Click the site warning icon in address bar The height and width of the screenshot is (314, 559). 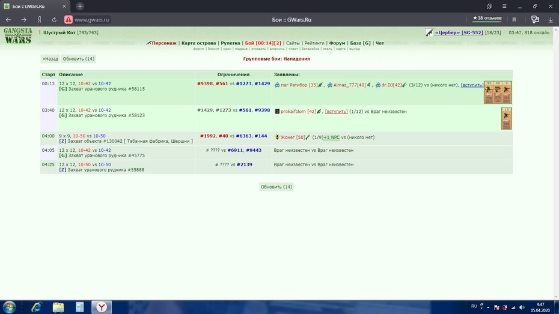coord(69,20)
